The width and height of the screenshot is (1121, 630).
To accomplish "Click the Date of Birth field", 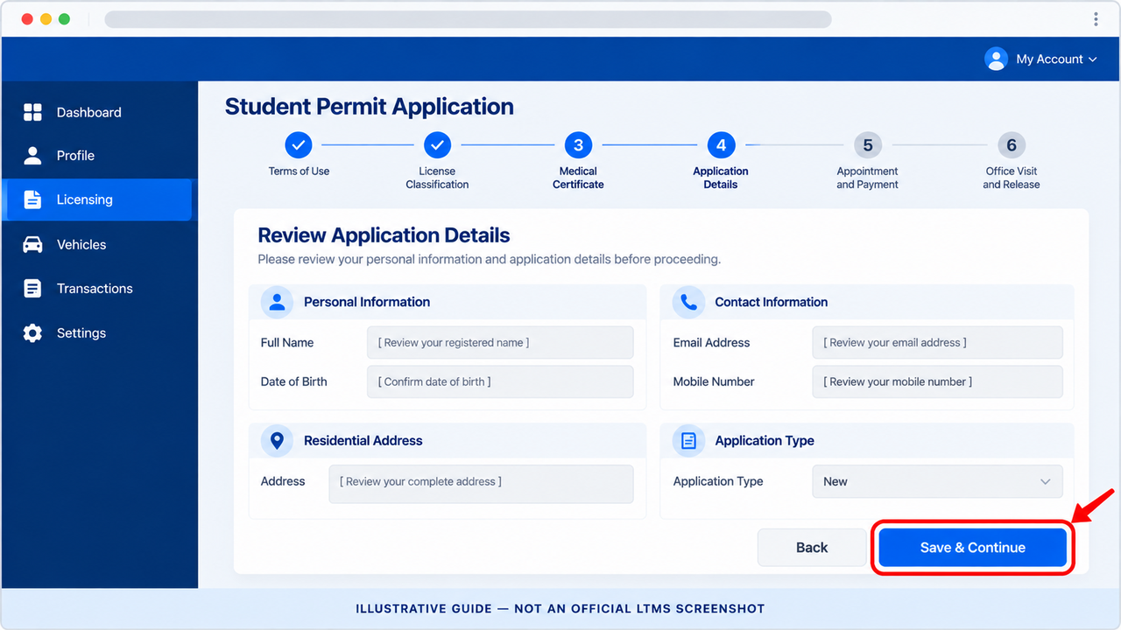I will coord(500,381).
